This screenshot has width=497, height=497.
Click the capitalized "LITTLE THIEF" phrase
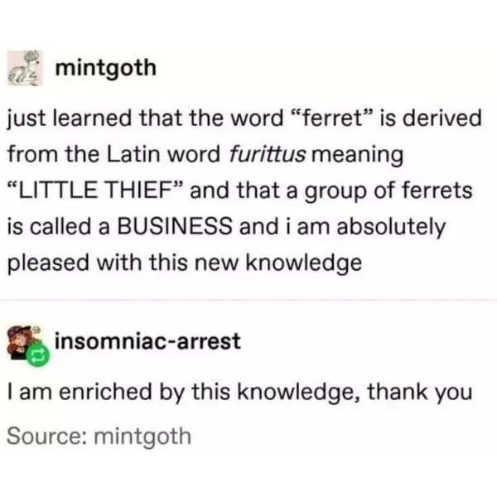95,191
